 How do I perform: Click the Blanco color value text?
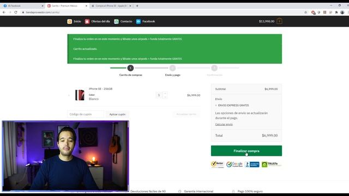pyautogui.click(x=94, y=99)
